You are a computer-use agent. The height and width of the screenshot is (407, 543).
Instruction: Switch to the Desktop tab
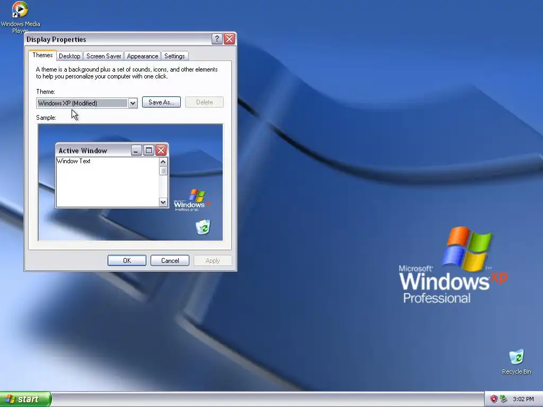point(69,56)
